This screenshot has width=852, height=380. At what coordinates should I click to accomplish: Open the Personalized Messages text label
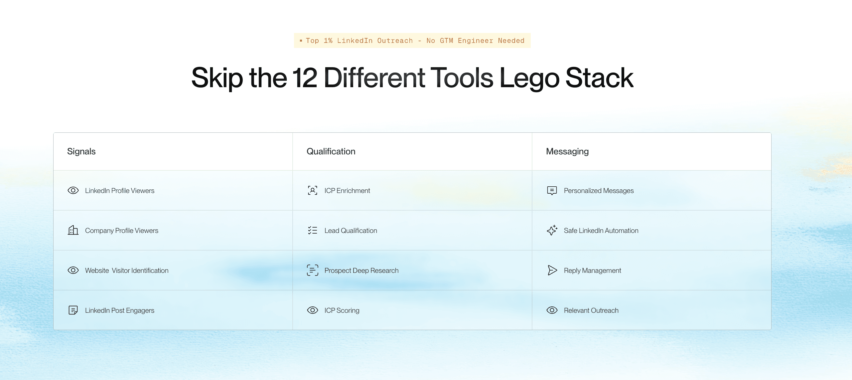click(599, 191)
